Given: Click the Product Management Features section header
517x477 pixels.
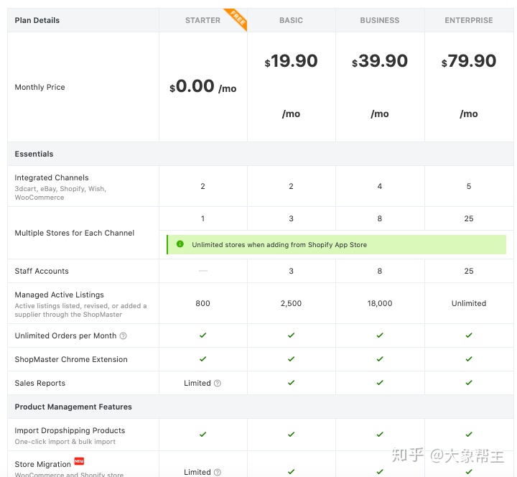Looking at the screenshot, I should click(x=73, y=407).
